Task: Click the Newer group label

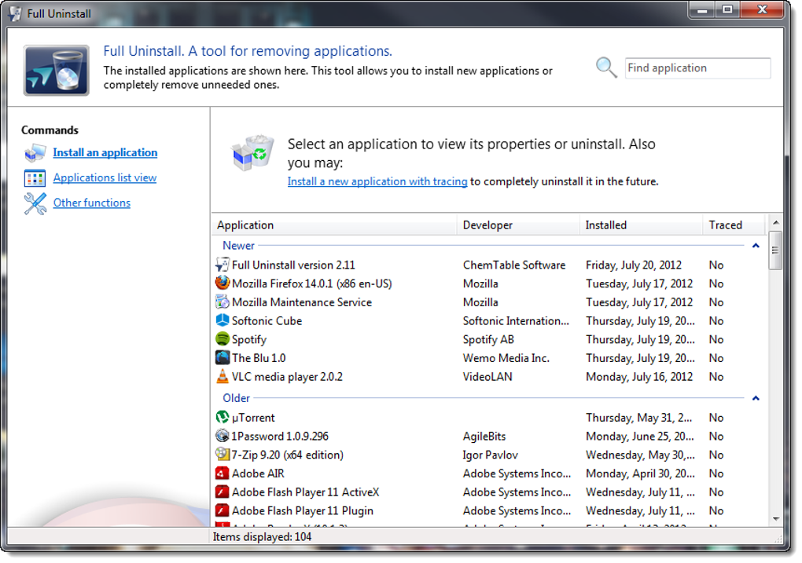Action: pyautogui.click(x=238, y=246)
